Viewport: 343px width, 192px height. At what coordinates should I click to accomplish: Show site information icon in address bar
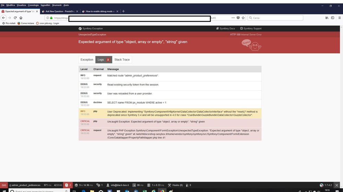tap(47, 18)
